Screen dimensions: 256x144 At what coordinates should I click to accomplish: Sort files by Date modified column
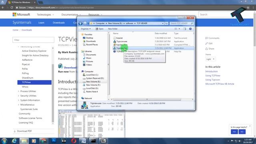coord(161,33)
